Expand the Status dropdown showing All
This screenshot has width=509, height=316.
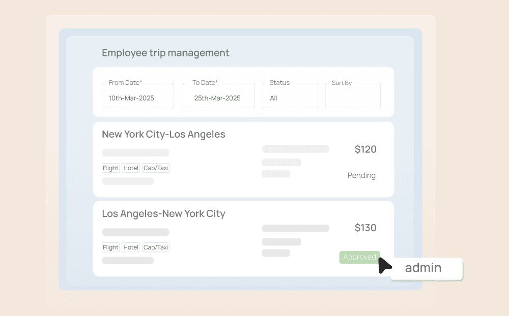(290, 96)
